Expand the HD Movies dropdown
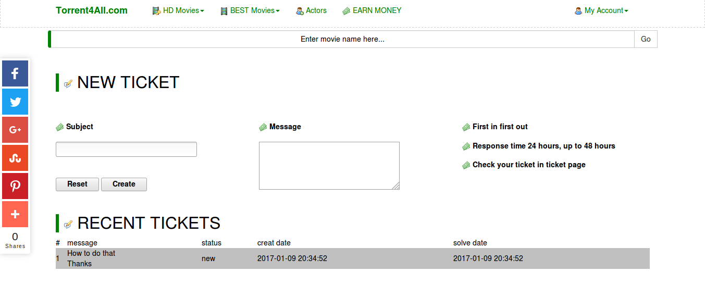This screenshot has width=705, height=284. click(178, 10)
